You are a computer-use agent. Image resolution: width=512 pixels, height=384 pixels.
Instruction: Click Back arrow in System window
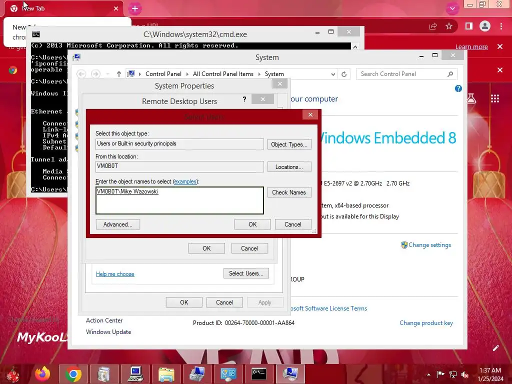pyautogui.click(x=81, y=74)
